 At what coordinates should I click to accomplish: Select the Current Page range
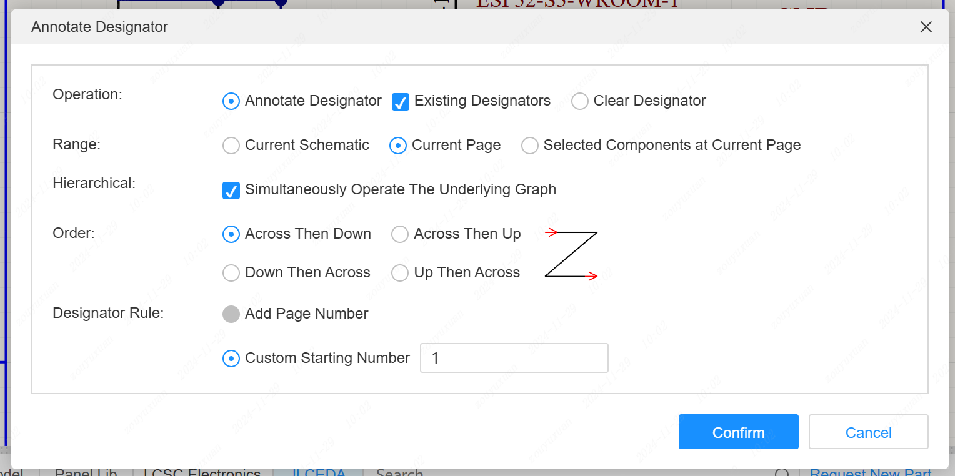(x=398, y=146)
